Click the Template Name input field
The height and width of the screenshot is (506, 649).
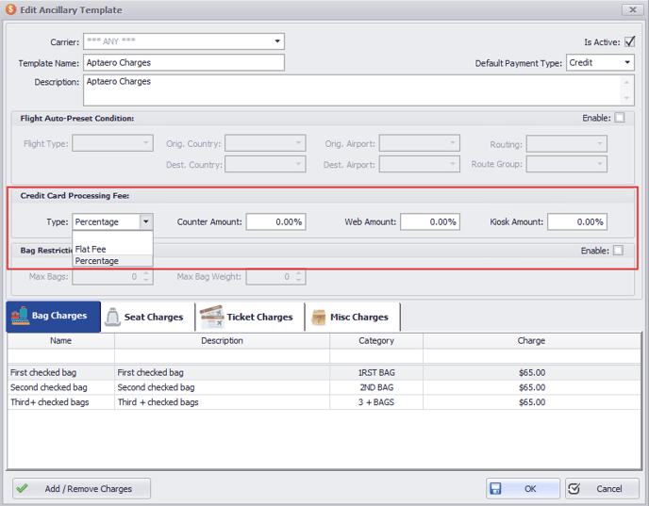[184, 62]
